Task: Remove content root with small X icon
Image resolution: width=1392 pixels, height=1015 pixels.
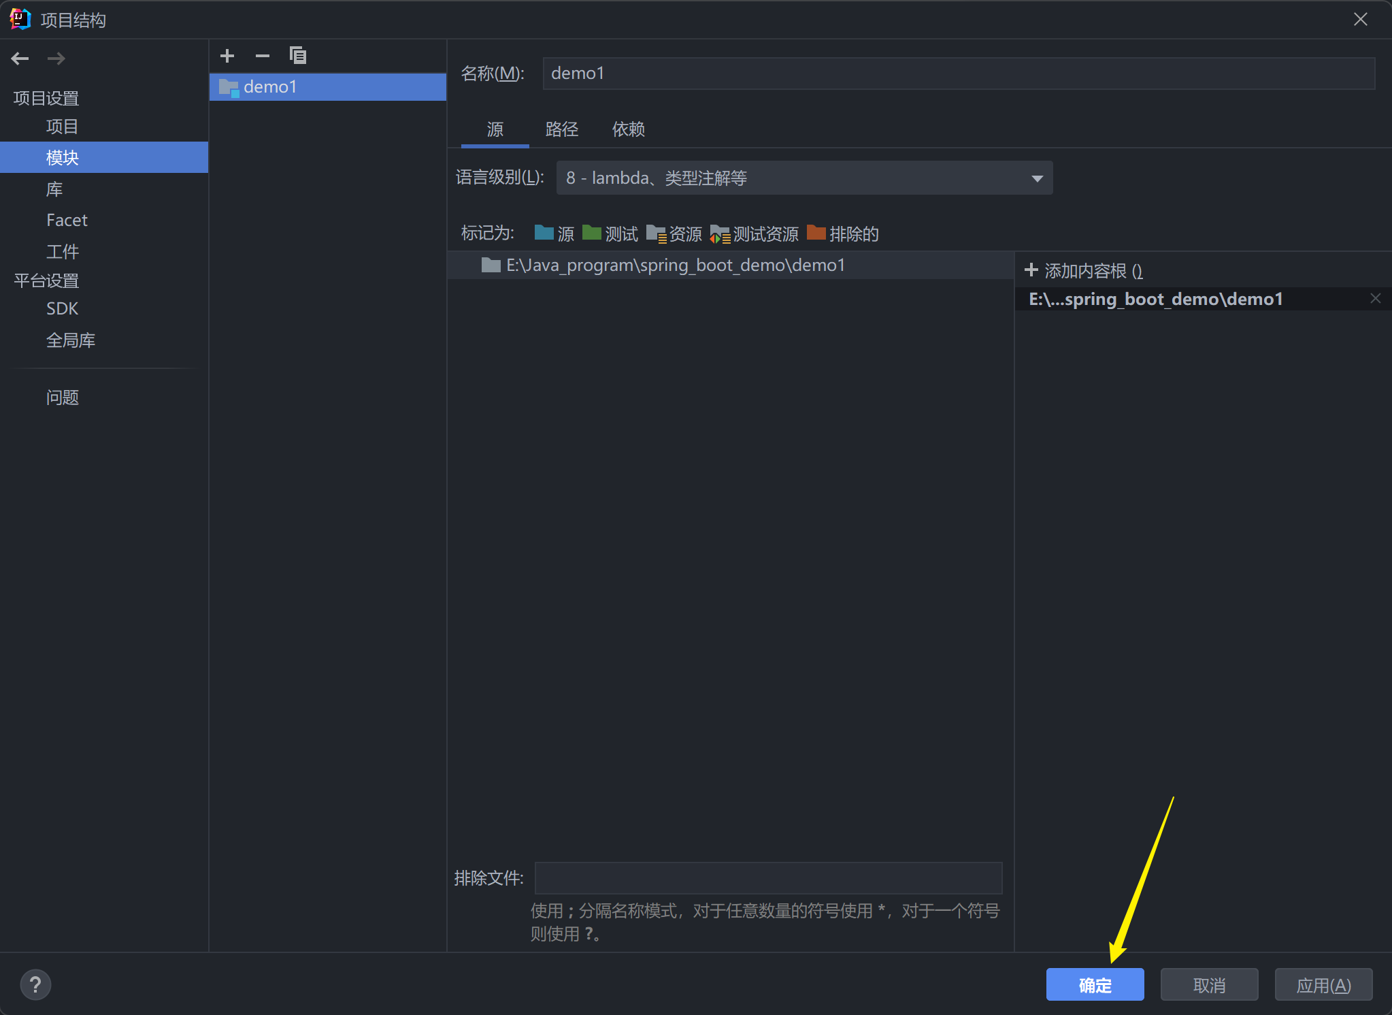Action: coord(1376,299)
